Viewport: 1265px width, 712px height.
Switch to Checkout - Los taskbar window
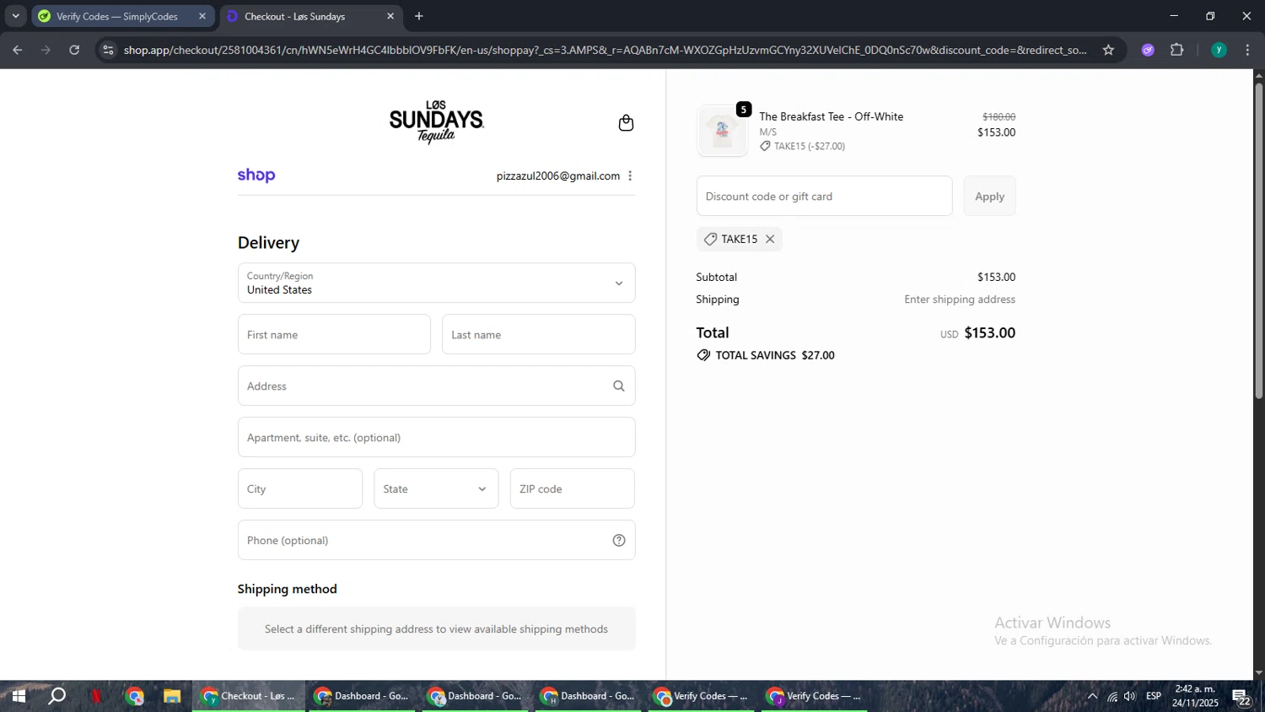coord(249,696)
